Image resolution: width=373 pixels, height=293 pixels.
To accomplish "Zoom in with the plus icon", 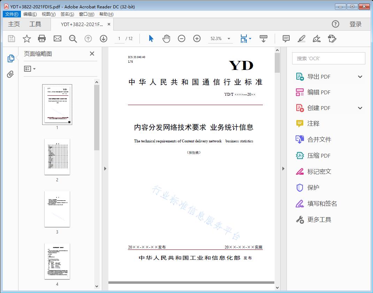I will [x=197, y=39].
